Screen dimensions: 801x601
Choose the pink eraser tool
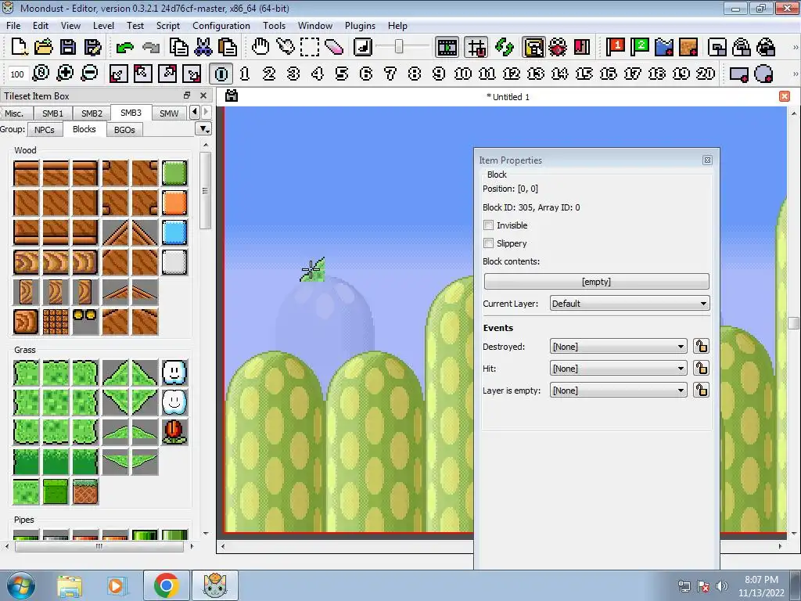333,47
